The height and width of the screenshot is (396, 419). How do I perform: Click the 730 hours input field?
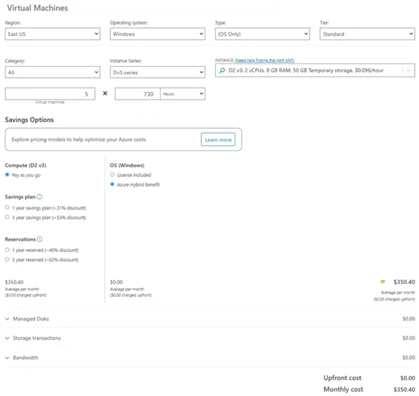(138, 94)
